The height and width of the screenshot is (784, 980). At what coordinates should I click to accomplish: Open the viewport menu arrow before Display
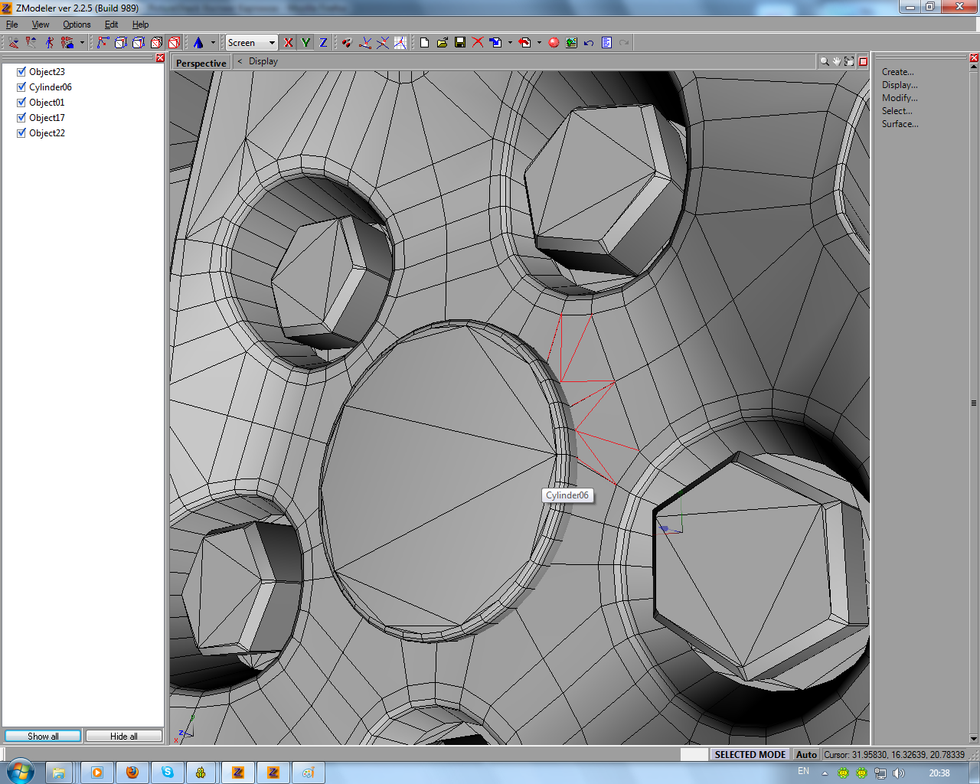[240, 61]
